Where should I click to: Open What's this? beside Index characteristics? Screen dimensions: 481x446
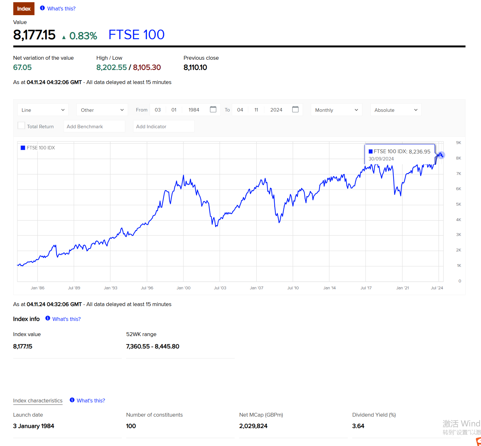pos(91,401)
